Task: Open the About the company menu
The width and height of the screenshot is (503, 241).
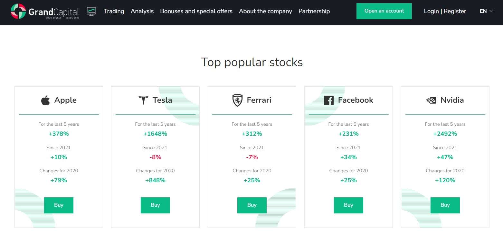Action: pos(265,11)
